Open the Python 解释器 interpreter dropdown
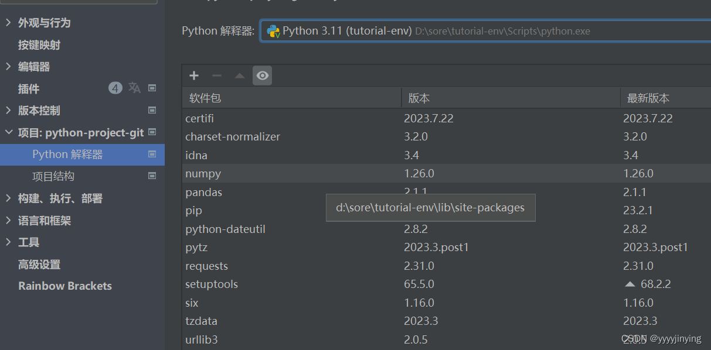The height and width of the screenshot is (350, 711). 485,31
